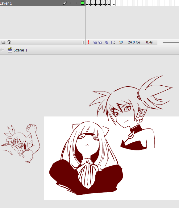Click the timeline horizontal scrollbar
Image resolution: width=179 pixels, height=208 pixels.
pyautogui.click(x=171, y=43)
